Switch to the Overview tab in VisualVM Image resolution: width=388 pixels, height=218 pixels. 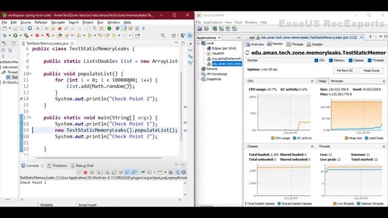click(x=255, y=44)
